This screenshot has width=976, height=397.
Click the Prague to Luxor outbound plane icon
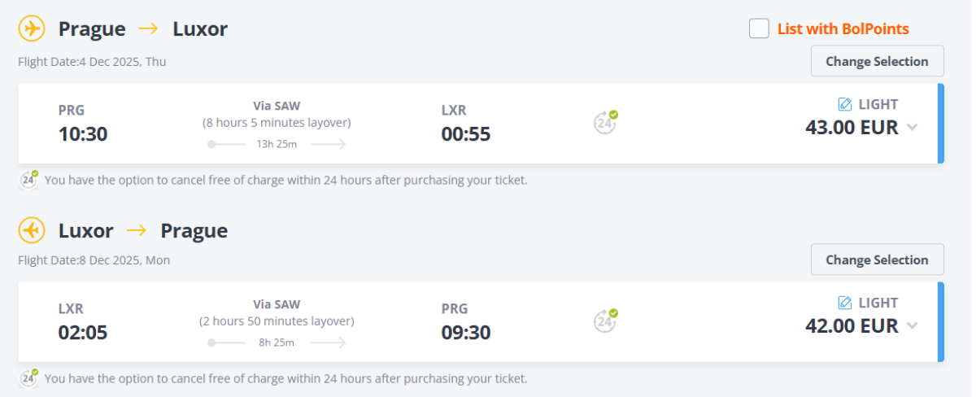pos(31,29)
